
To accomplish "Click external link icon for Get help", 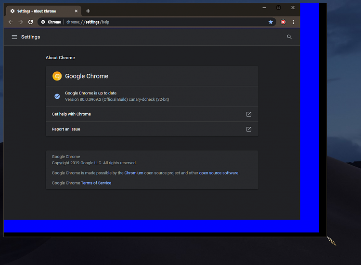I will [249, 114].
